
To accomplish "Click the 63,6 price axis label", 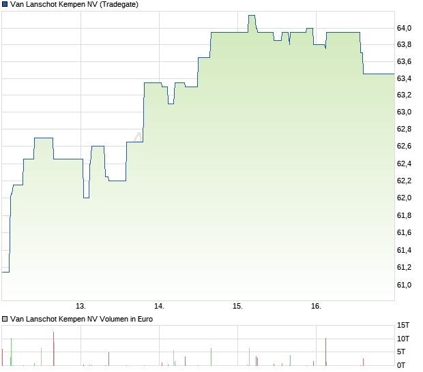I will [404, 62].
